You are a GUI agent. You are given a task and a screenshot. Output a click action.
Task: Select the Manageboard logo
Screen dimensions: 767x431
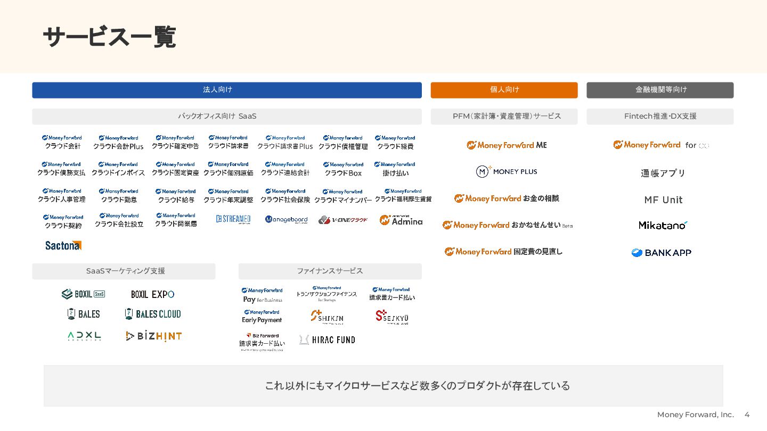[x=287, y=219]
